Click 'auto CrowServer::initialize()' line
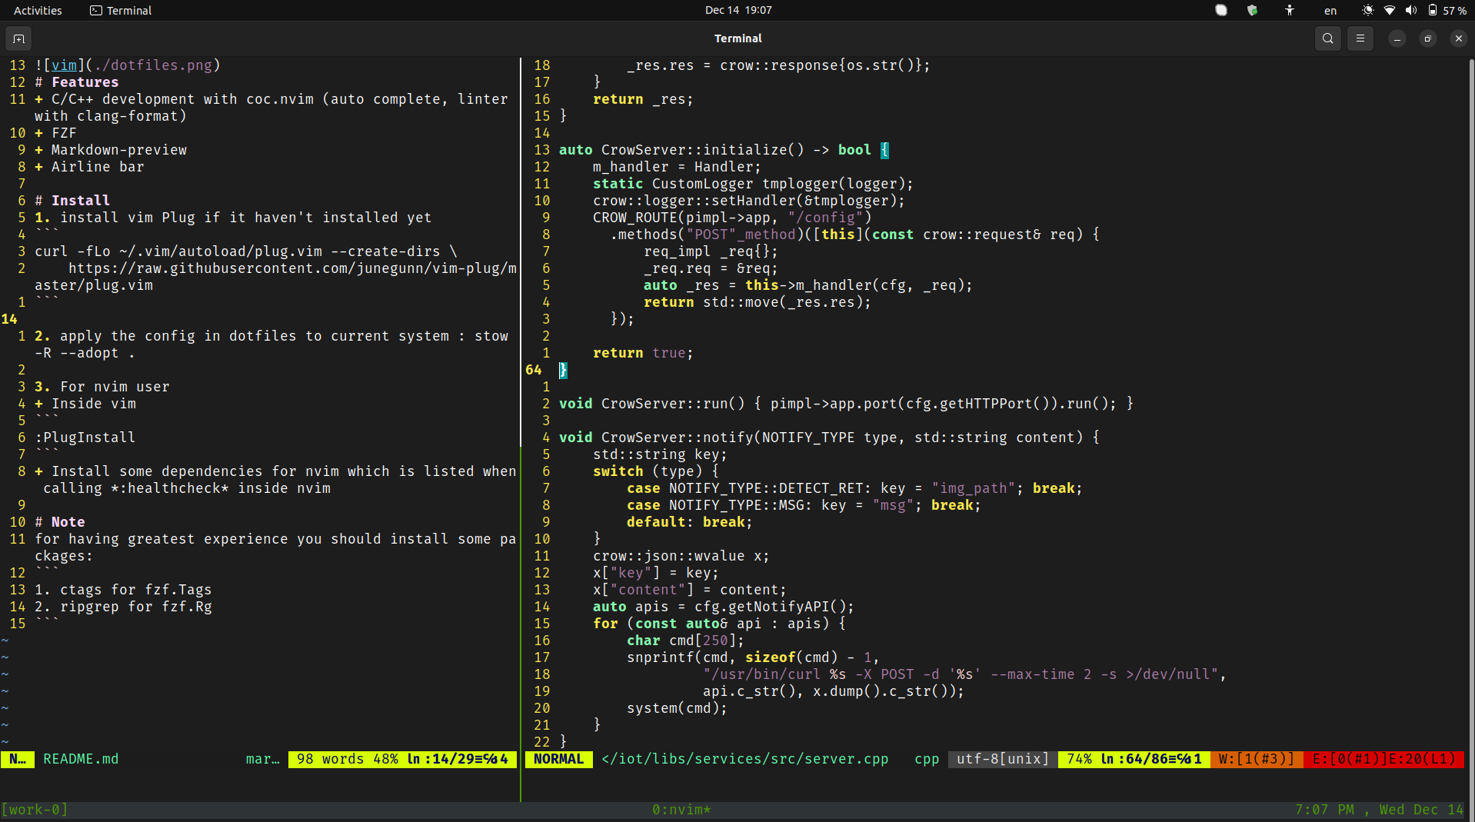This screenshot has height=822, width=1475. (x=724, y=150)
